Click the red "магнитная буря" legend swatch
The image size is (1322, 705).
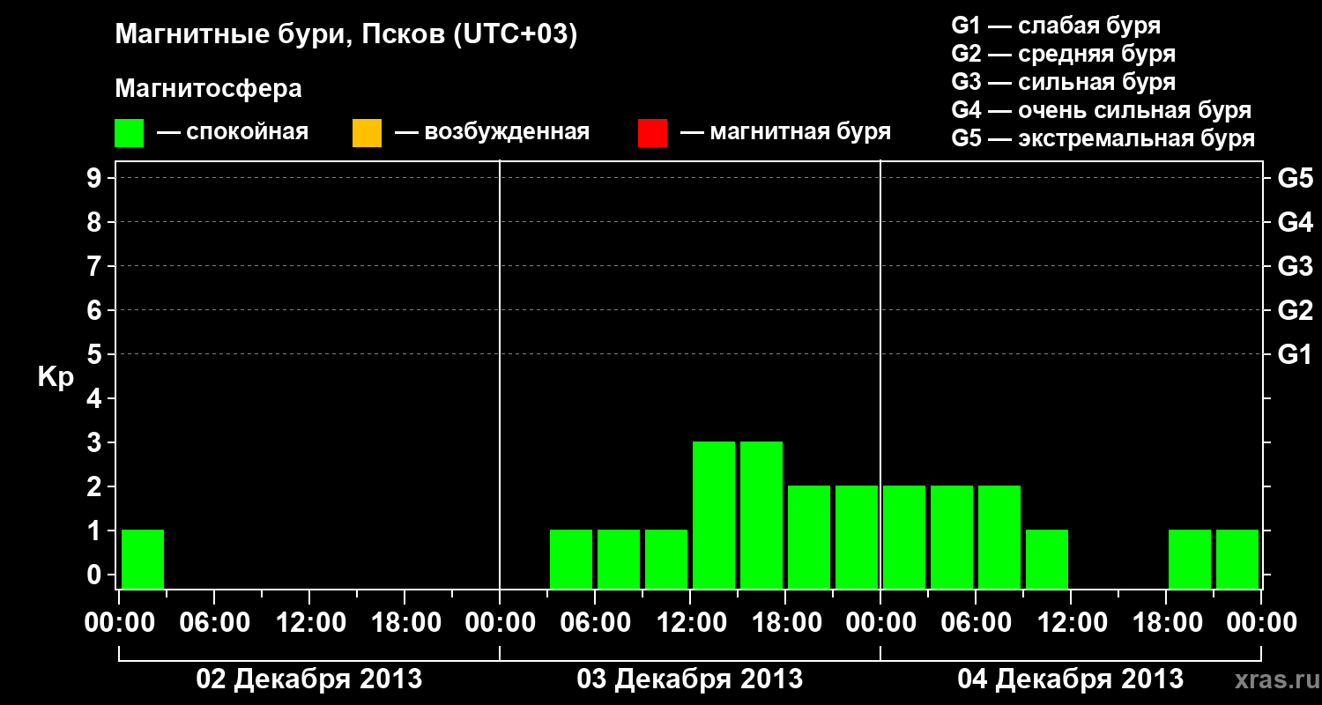point(652,133)
